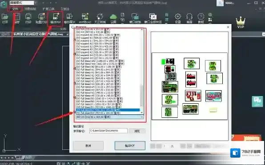This screenshot has height=165, width=265.
Task: Select ISO full bleed B2 (707.00 x 500.00) entry
Action: pyautogui.click(x=98, y=113)
